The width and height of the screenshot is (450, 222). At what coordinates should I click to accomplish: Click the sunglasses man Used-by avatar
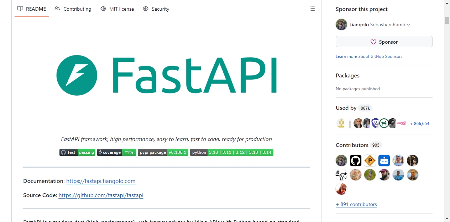point(358,123)
